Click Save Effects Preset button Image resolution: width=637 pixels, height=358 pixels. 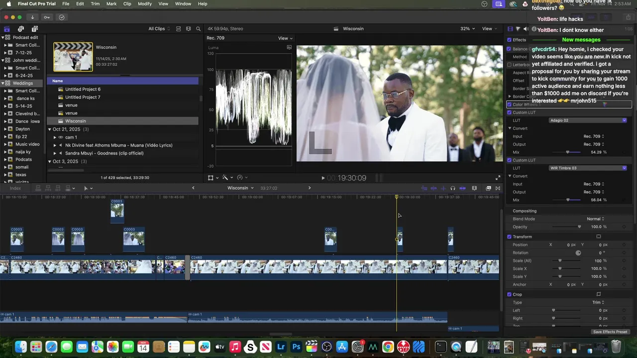click(610, 332)
